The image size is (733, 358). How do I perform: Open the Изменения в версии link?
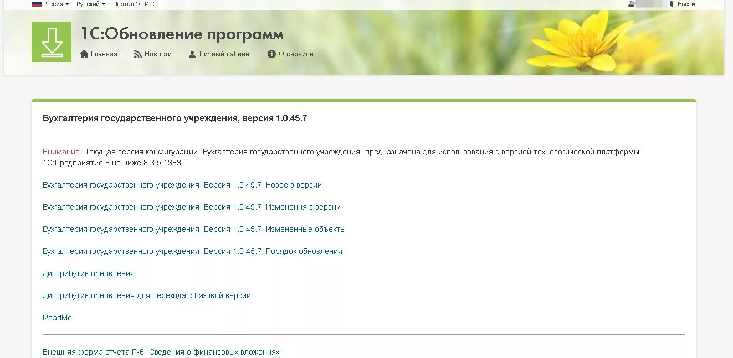(x=192, y=207)
